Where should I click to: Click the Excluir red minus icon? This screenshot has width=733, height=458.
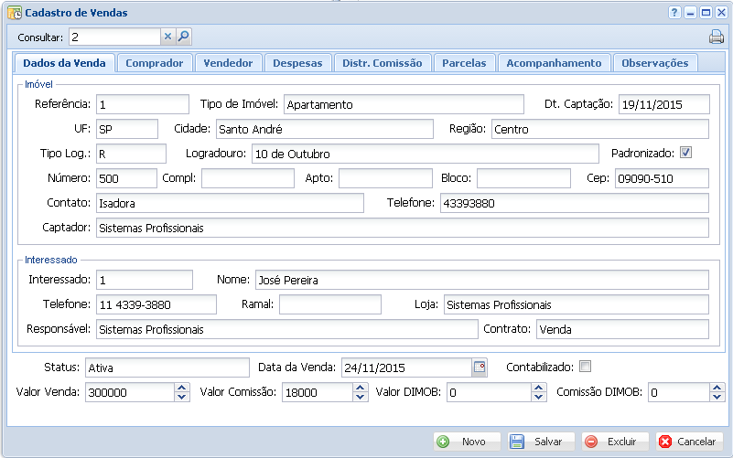(591, 442)
